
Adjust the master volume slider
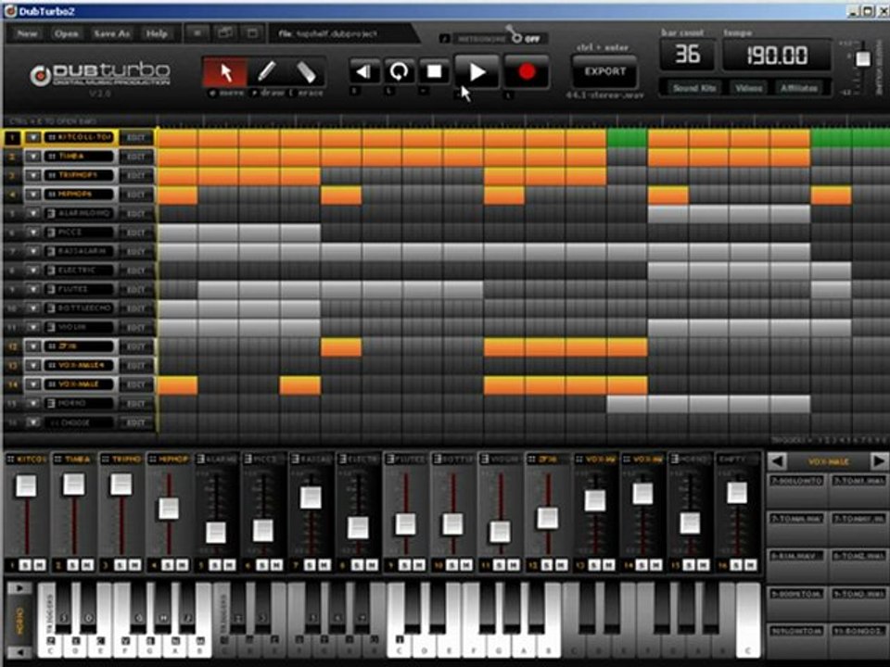pos(863,59)
